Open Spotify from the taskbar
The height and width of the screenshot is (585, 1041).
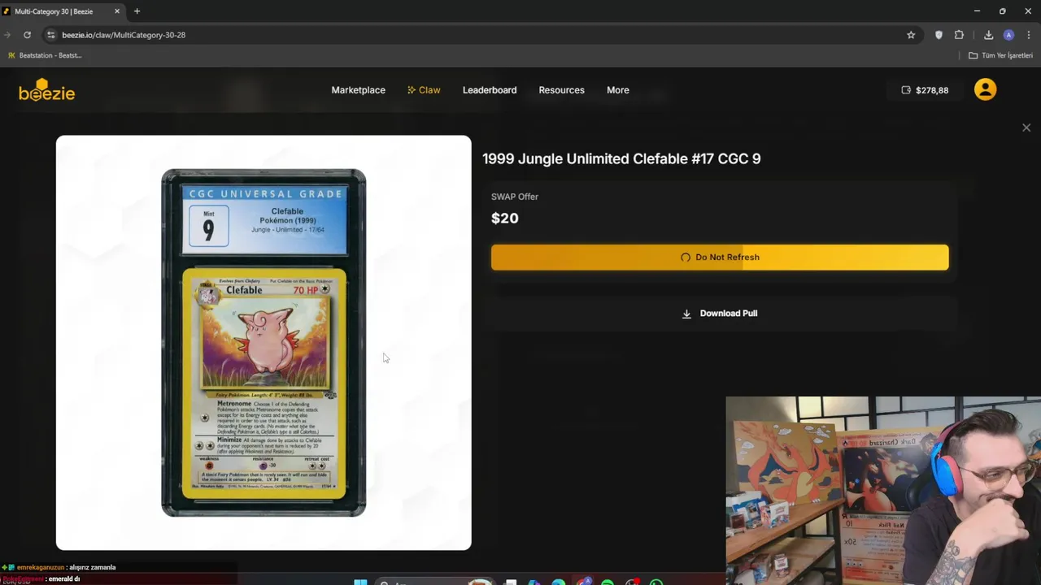(608, 582)
